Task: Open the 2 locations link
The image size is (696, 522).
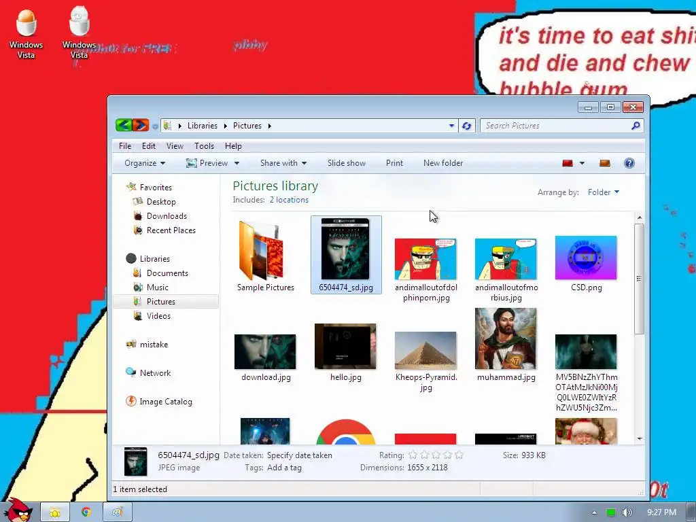Action: pyautogui.click(x=289, y=200)
